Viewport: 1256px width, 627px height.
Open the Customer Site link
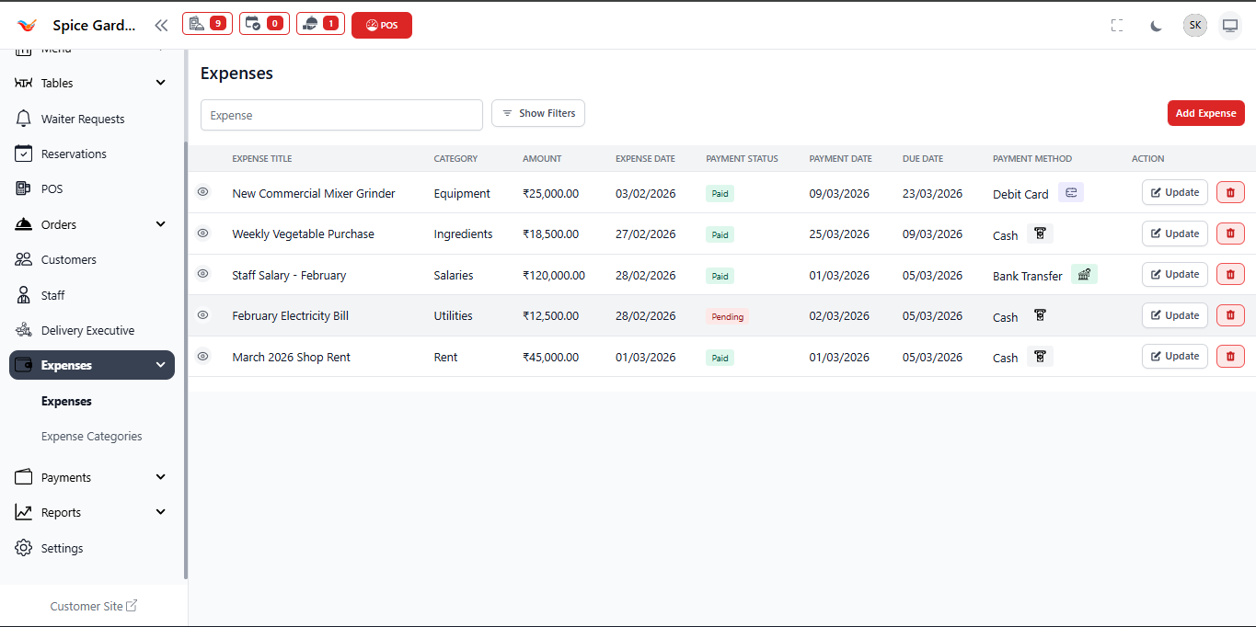[x=93, y=605]
